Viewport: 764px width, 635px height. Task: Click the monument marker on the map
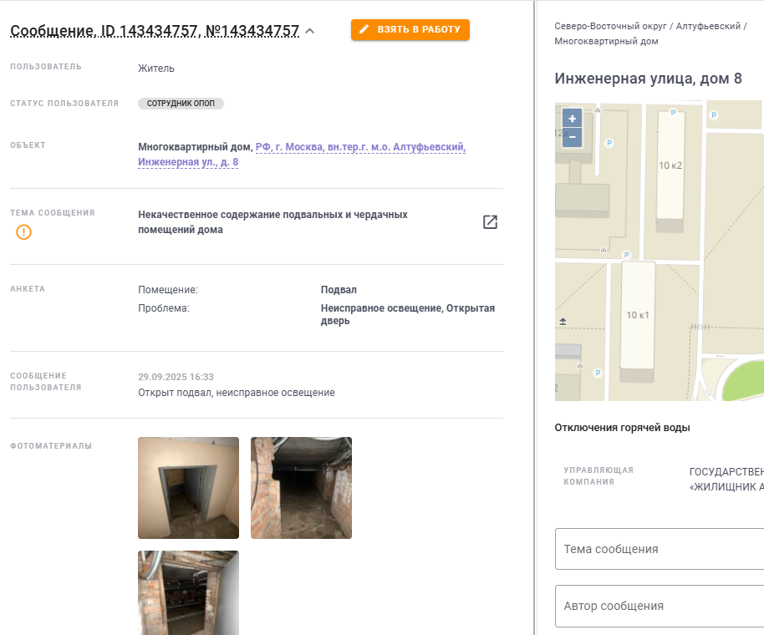(563, 322)
